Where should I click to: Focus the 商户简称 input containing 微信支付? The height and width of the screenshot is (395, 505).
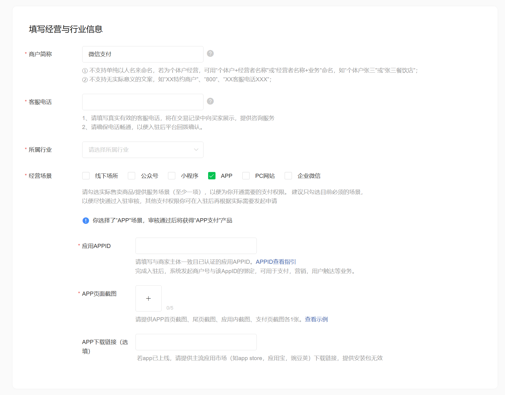coord(143,54)
